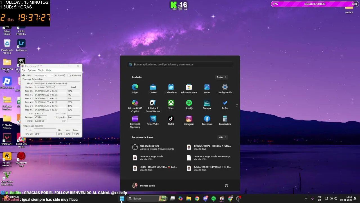The image size is (360, 203).
Task: Expand the Select CPU dropdown in Core Temp
Action: pyautogui.click(x=44, y=76)
